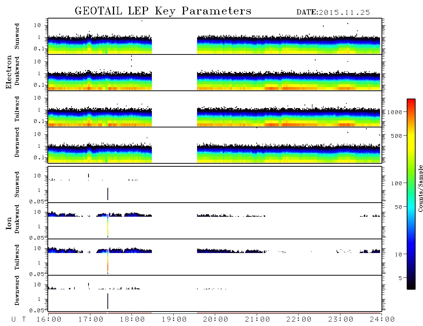
Task: Click the dark vertical line in Ion Sunward panel
Action: pos(108,194)
